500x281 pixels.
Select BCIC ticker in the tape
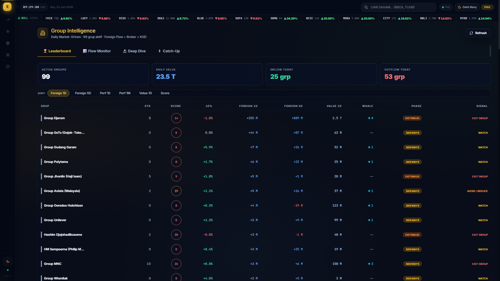point(320,18)
